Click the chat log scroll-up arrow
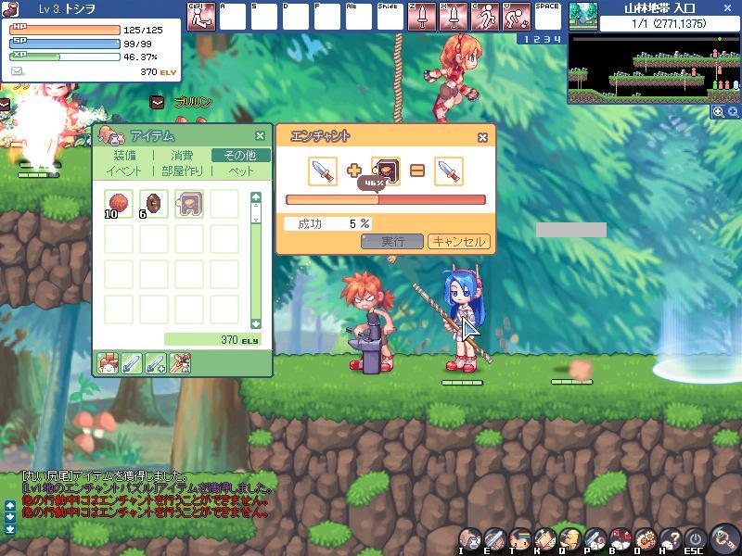 (9, 505)
